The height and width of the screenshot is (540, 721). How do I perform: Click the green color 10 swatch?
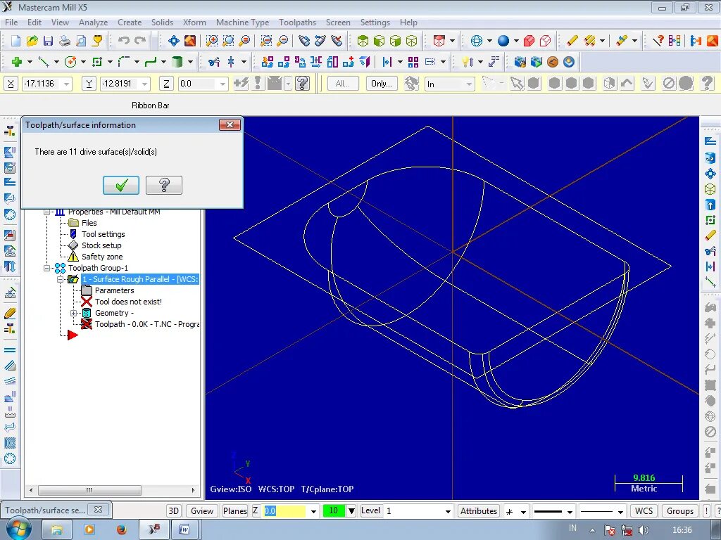334,510
